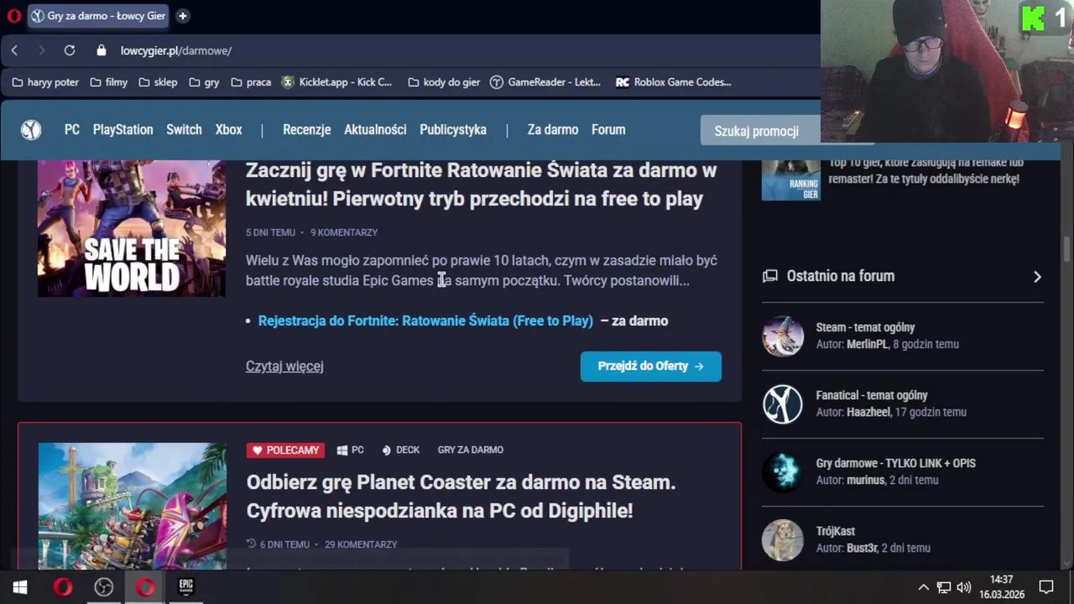Image resolution: width=1074 pixels, height=604 pixels.
Task: Open GameReader bookmark
Action: 545,82
